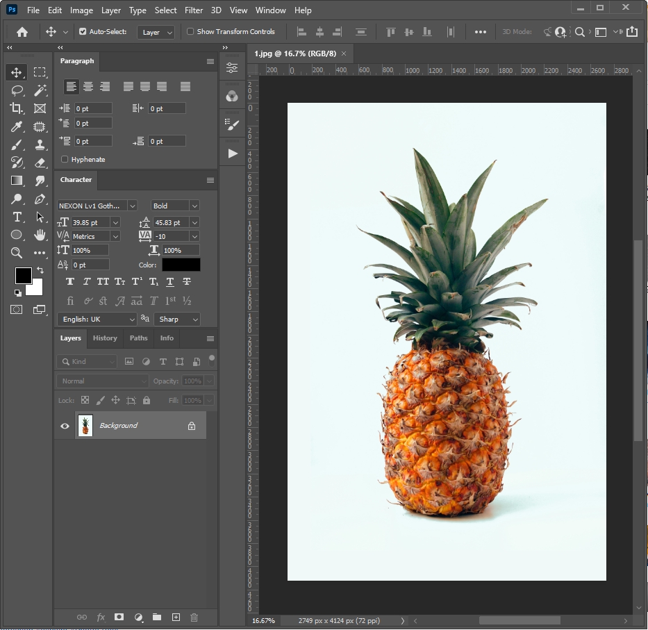Toggle Strikethrough in Character panel
This screenshot has width=648, height=630.
(187, 281)
